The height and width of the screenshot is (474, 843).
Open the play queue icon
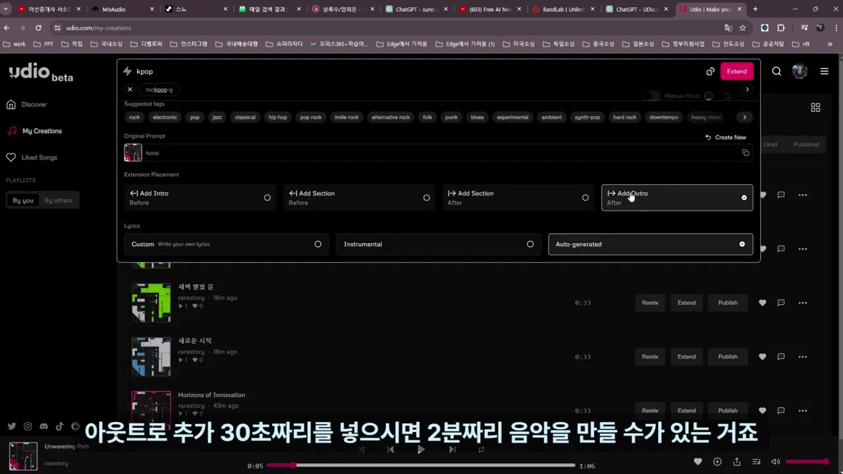756,461
